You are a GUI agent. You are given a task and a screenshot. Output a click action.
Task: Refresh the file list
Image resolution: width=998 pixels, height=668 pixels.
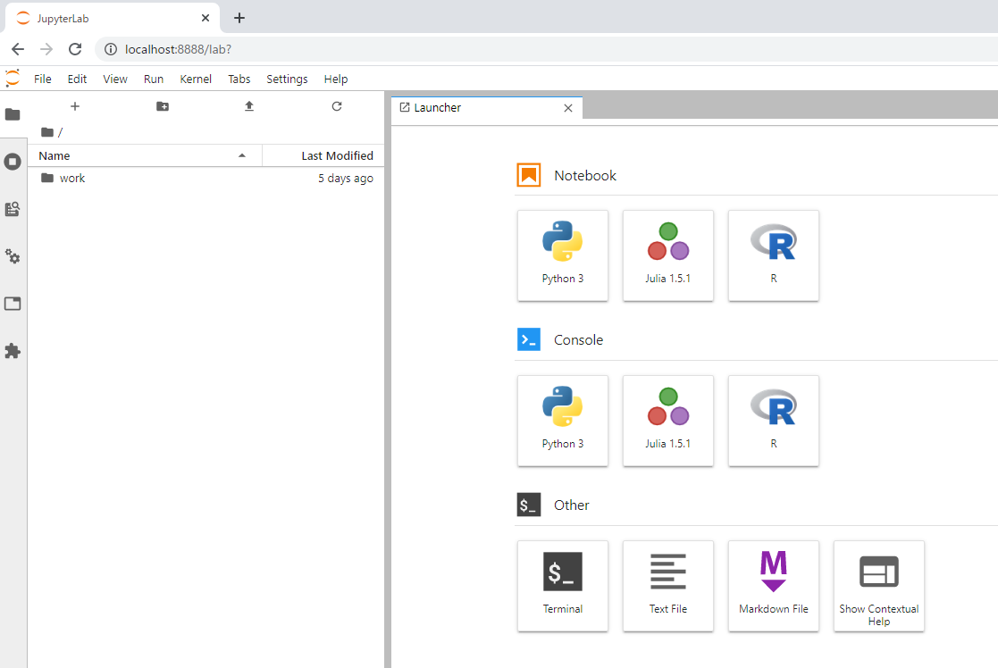[337, 106]
